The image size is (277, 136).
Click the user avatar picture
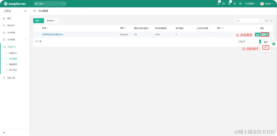coord(262,4)
